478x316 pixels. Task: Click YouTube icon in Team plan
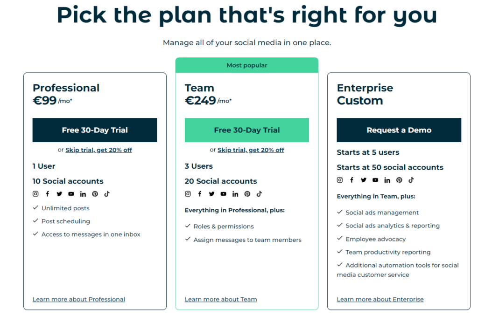pos(224,194)
